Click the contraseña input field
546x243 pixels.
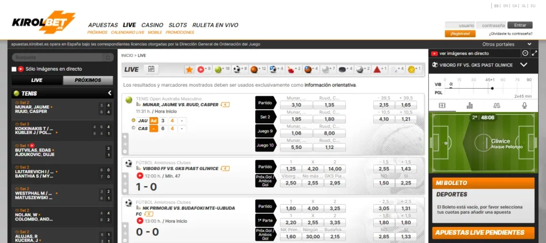tap(491, 25)
